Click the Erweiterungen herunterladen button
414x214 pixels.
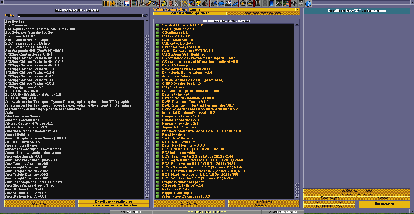[x=114, y=206]
